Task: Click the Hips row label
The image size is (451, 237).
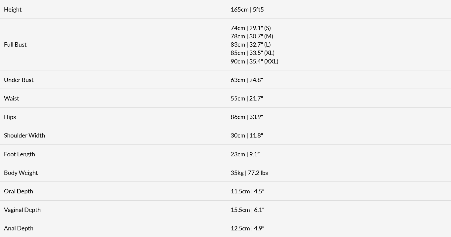Action: pos(10,117)
